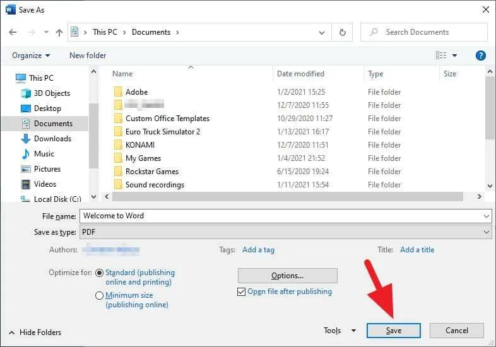Sort by the Name column header
Screen dimensions: 496x347
tap(122, 74)
